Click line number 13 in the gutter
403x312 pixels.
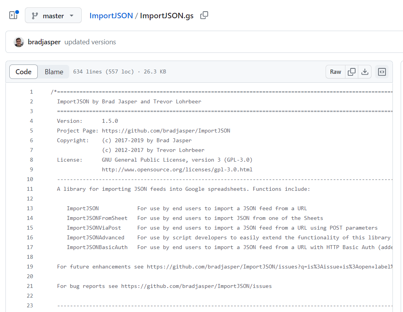click(30, 208)
